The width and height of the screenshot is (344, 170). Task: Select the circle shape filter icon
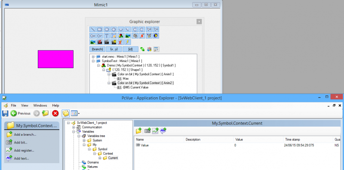(x=114, y=29)
